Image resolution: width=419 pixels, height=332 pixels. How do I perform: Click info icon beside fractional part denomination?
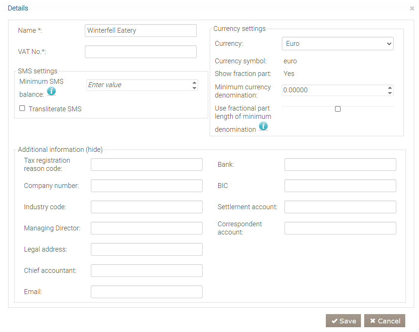pyautogui.click(x=263, y=127)
